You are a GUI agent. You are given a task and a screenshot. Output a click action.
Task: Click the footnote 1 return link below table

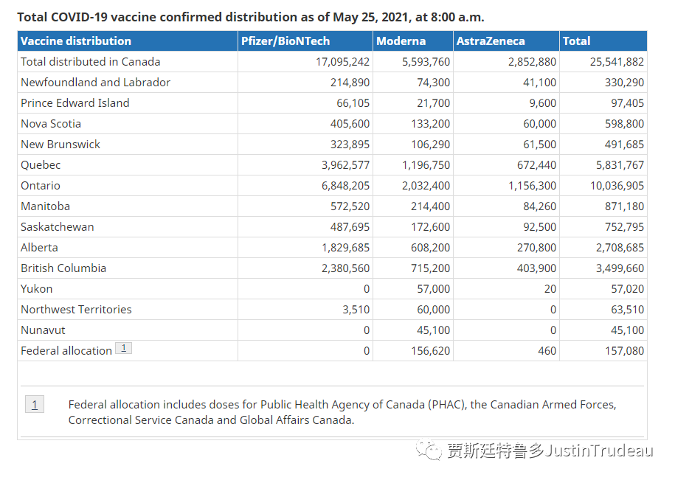point(35,404)
